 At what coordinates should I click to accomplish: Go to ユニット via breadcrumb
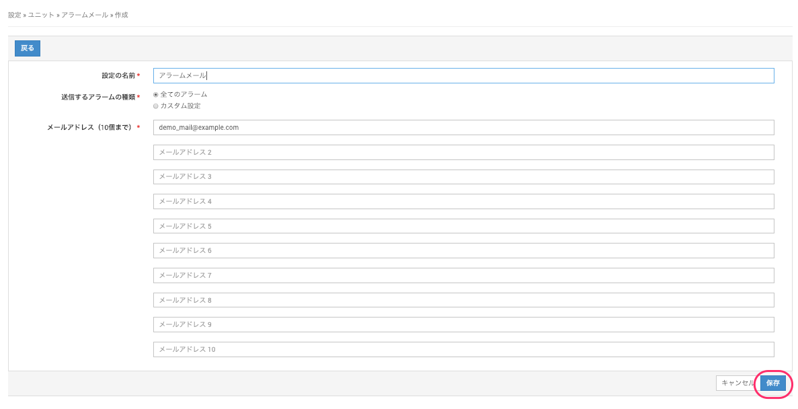41,15
